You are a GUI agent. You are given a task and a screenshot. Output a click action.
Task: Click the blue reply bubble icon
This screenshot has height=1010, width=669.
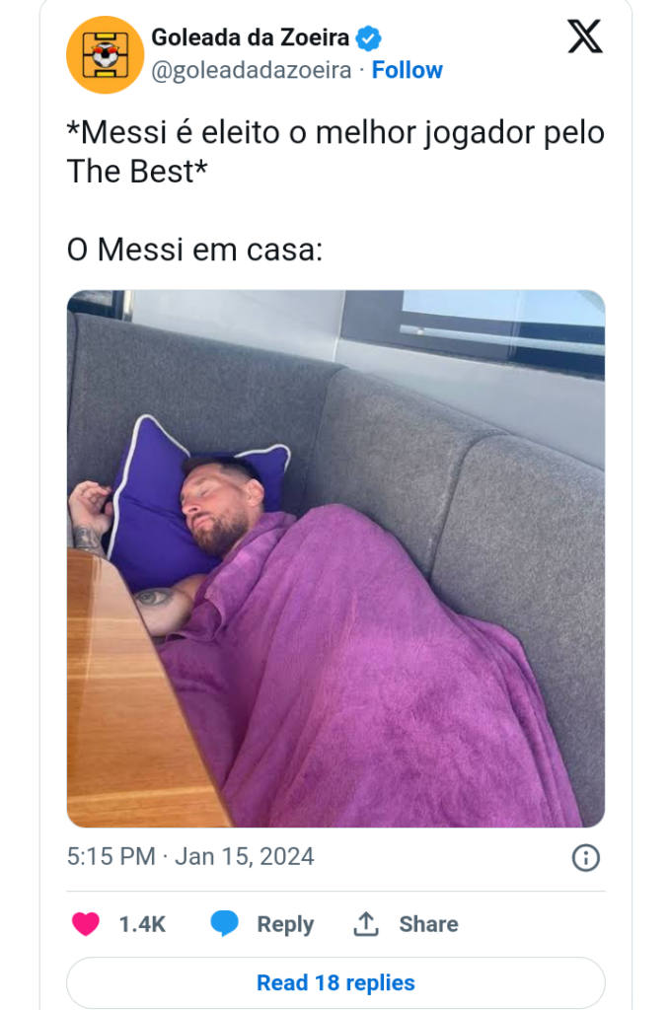[224, 923]
